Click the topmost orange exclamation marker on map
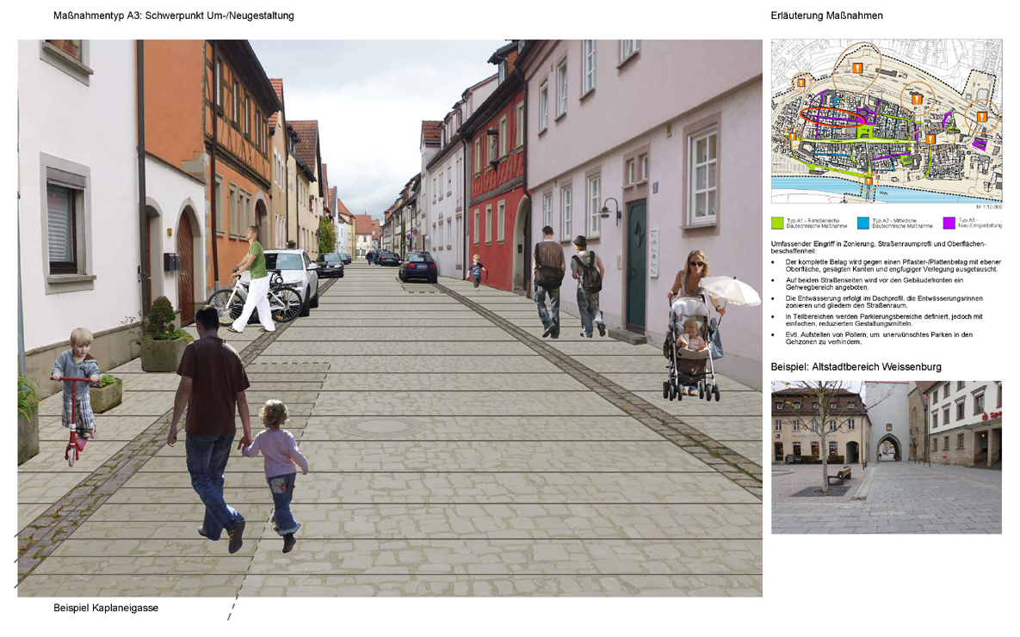 point(857,68)
